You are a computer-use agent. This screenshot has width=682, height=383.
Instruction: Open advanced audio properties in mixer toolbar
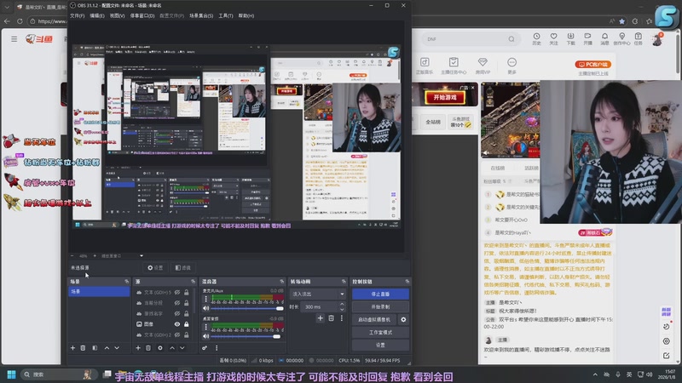tap(205, 348)
